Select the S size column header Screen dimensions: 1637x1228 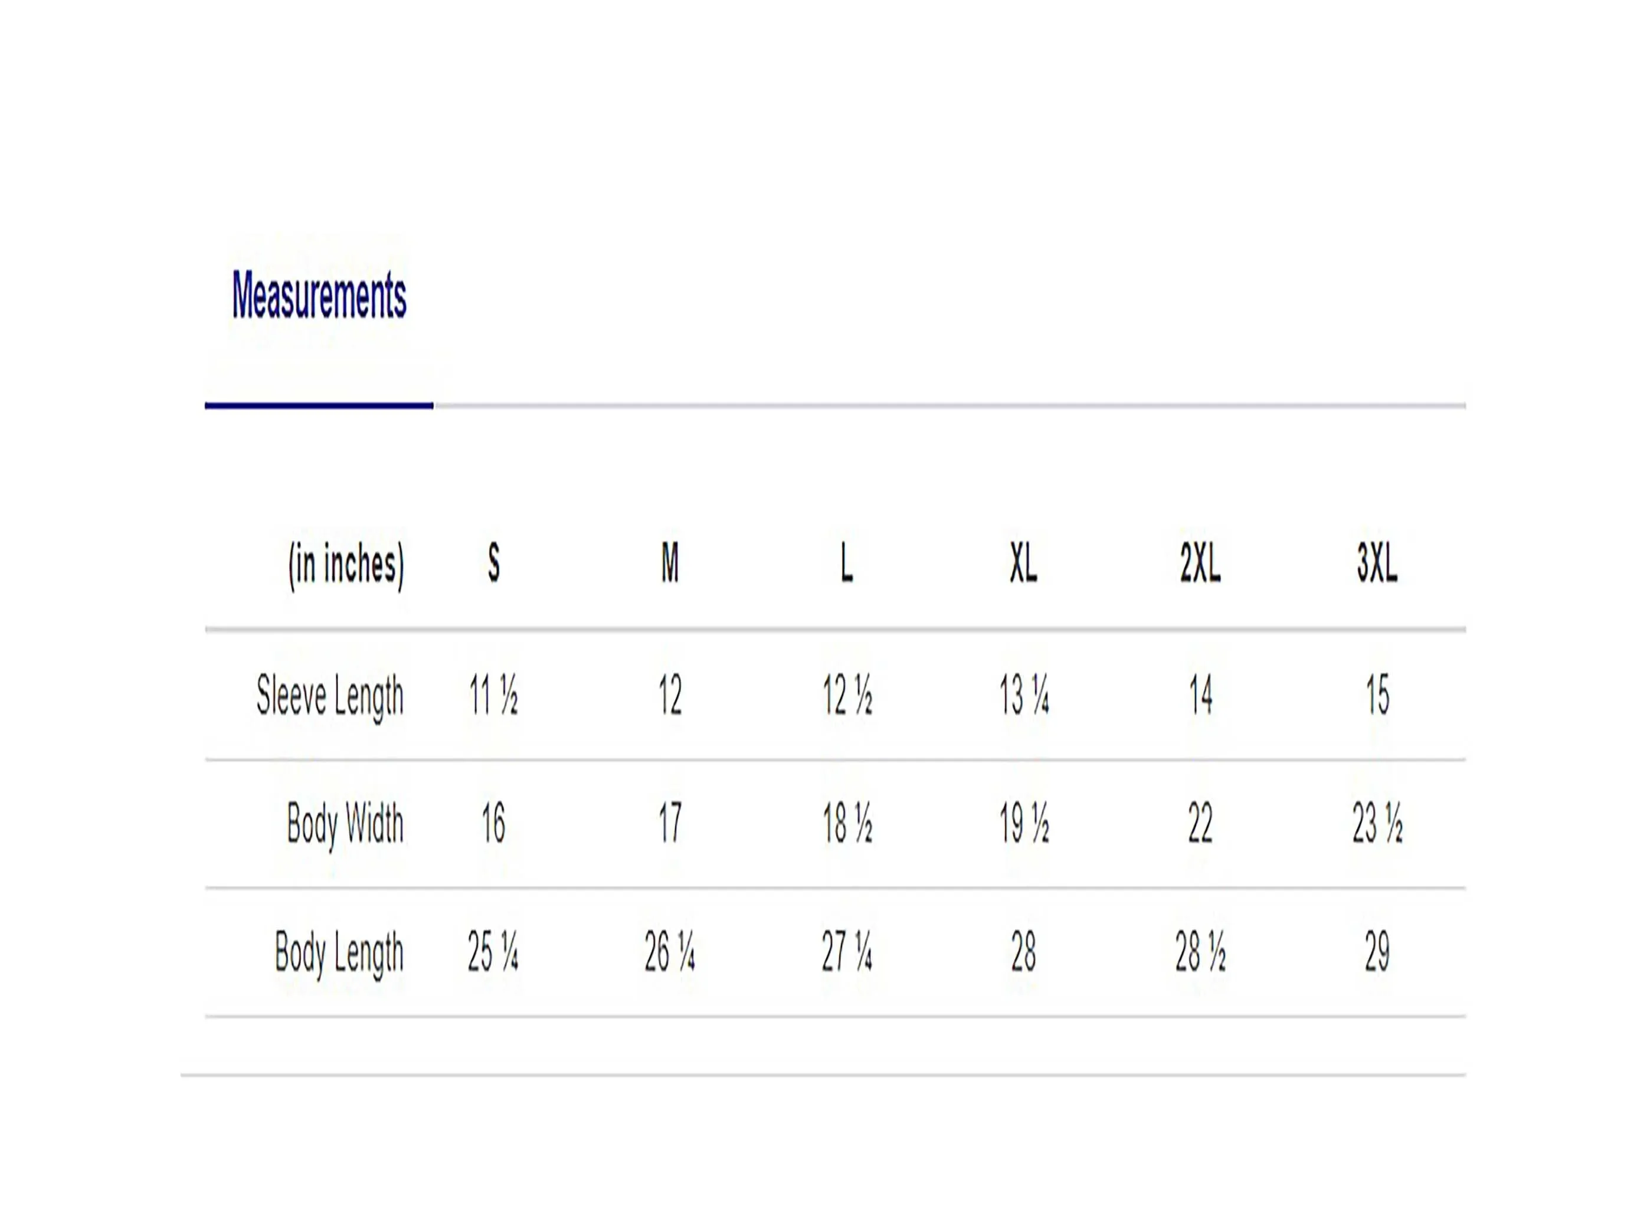pos(493,564)
